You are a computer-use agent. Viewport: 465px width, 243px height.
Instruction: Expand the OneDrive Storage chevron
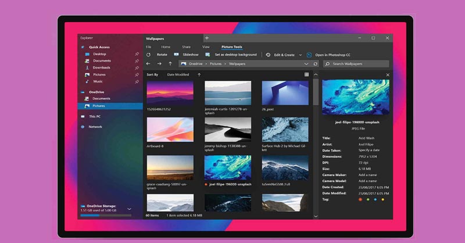(129, 209)
